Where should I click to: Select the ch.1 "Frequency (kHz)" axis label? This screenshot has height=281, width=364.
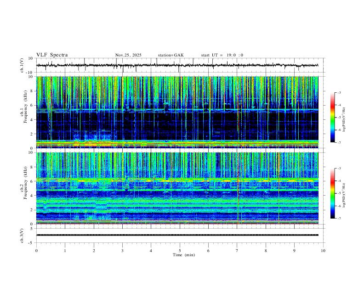point(26,107)
